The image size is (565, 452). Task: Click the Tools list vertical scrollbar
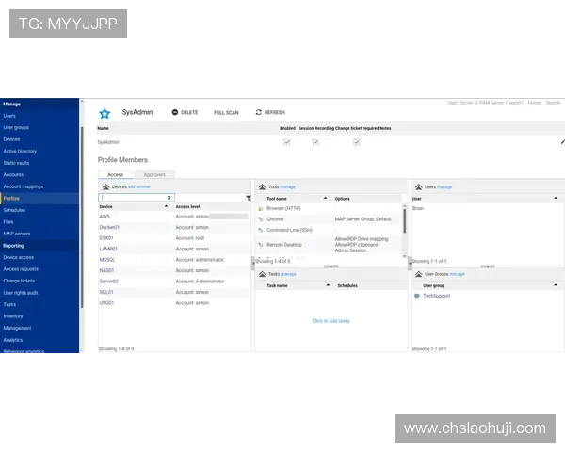pyautogui.click(x=405, y=221)
